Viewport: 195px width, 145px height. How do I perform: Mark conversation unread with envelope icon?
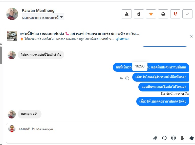point(163,14)
